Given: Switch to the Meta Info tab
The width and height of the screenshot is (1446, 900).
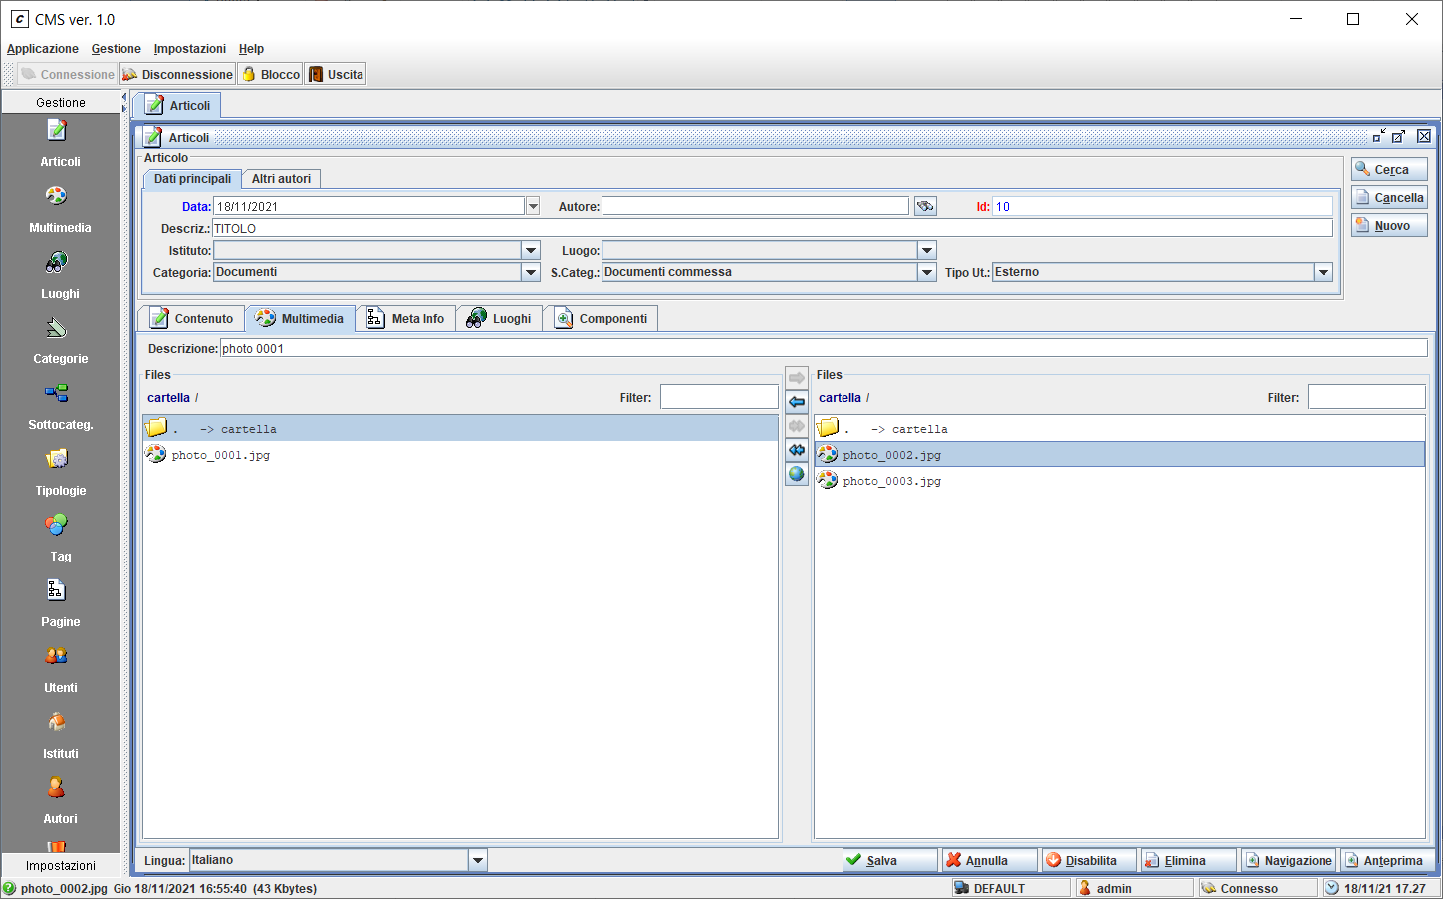Looking at the screenshot, I should coord(405,319).
